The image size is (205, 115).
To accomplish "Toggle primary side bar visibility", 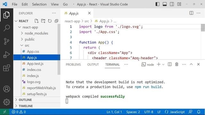I will click(x=157, y=4).
